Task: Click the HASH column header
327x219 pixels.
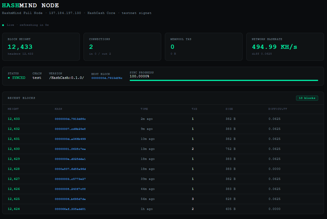Action: [x=58, y=109]
